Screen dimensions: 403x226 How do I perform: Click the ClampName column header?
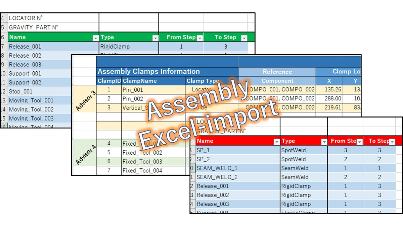153,81
